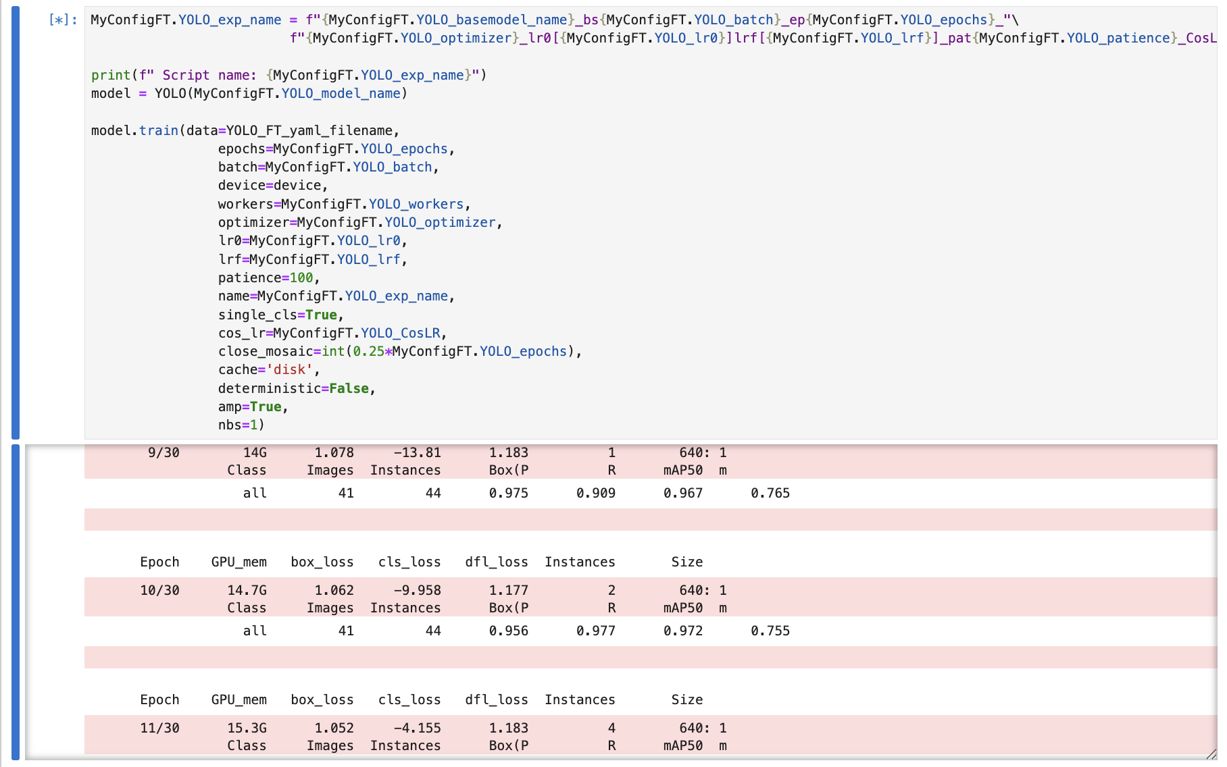Click the cache='disk' argument
The width and height of the screenshot is (1227, 767).
click(x=267, y=369)
